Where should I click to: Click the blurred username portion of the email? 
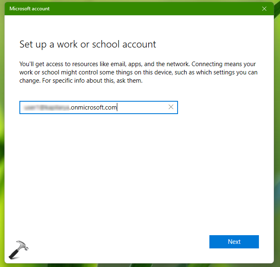tap(45, 107)
